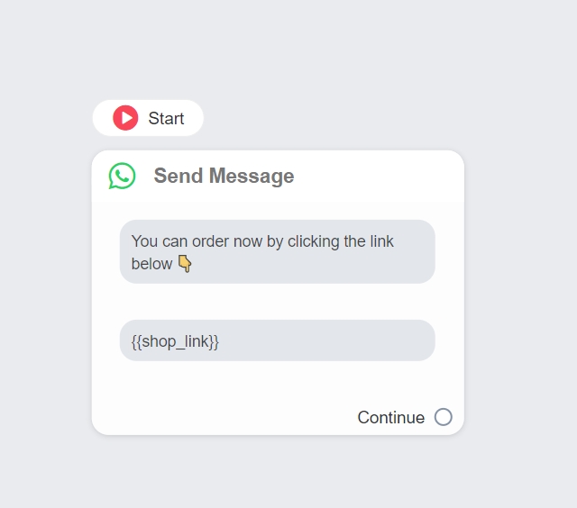
Task: Click blank space between the two message bubbles
Action: (x=277, y=302)
